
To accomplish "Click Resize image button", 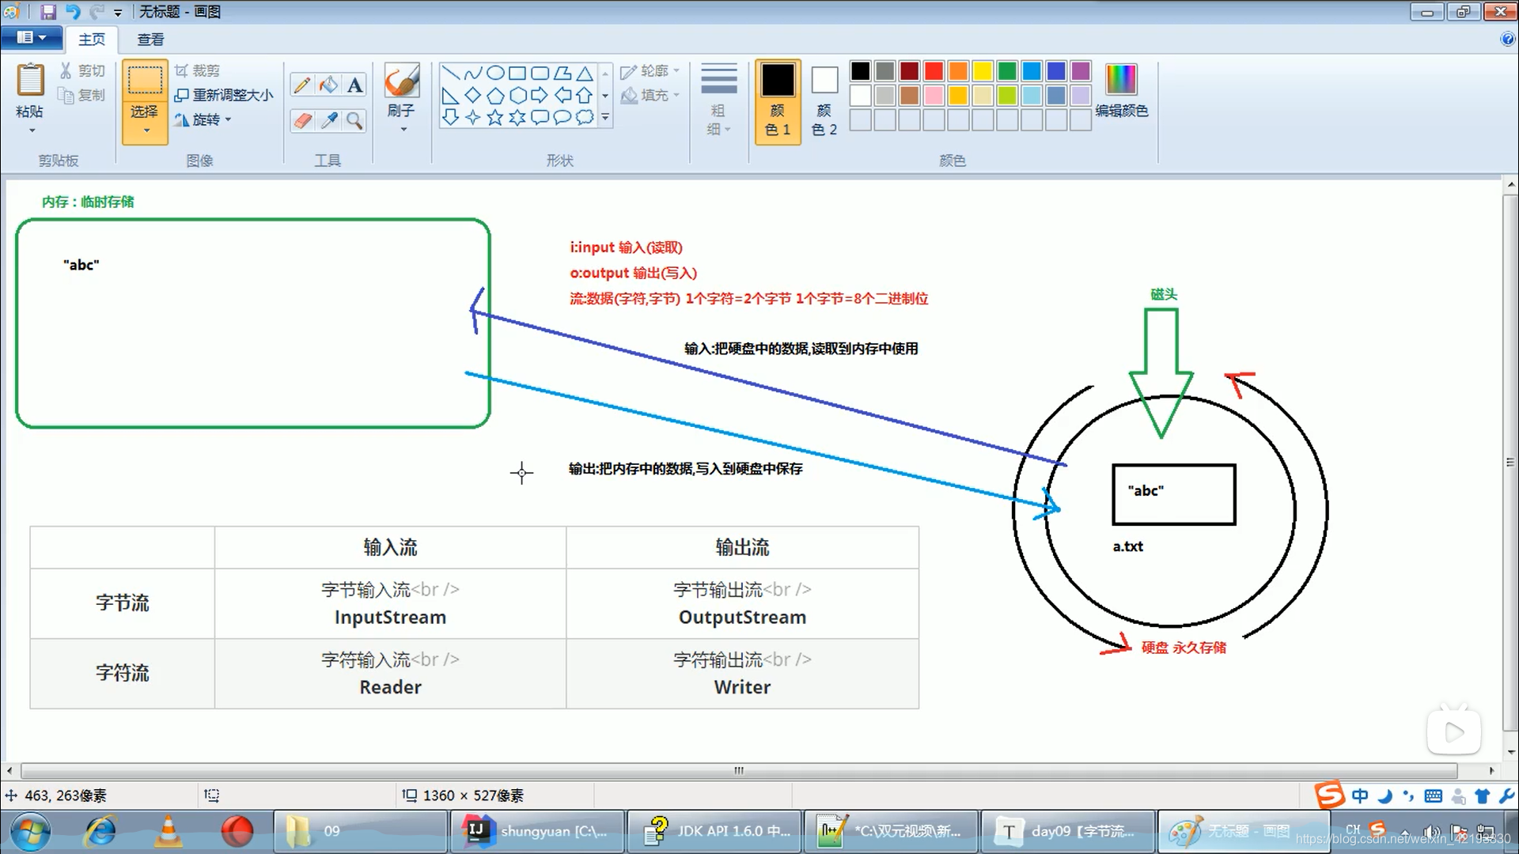I will tap(224, 95).
